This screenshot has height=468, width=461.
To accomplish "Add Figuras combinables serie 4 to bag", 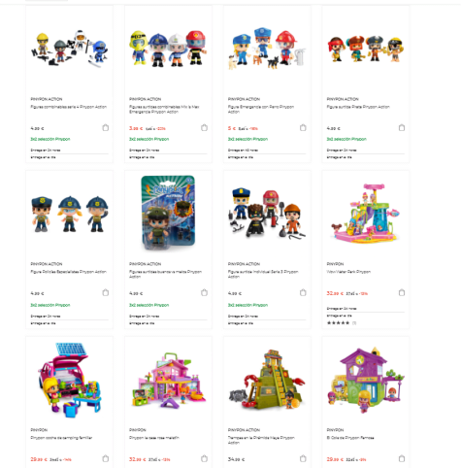I will click(106, 128).
